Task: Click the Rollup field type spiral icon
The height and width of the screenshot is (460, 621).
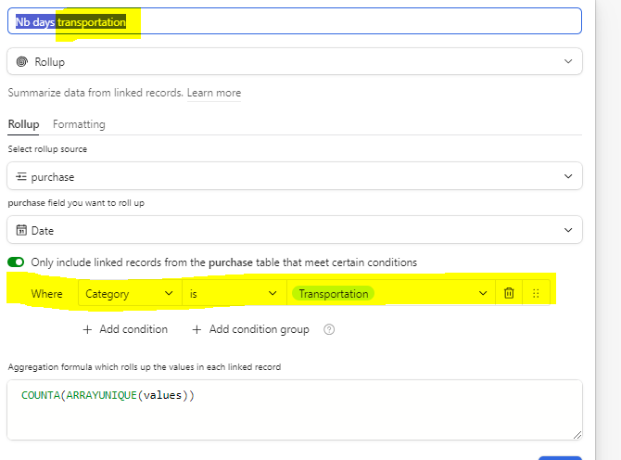Action: click(22, 61)
